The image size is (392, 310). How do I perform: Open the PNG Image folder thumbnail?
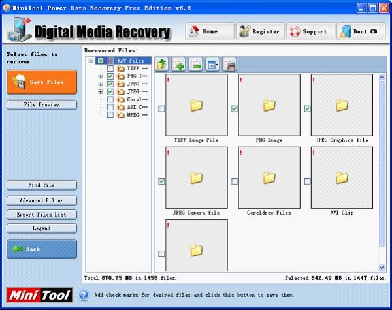[x=269, y=105]
